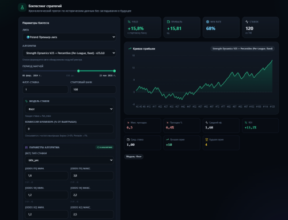Click the 'Бэктестинг стратегий' page title
This screenshot has width=288, height=220.
pyautogui.click(x=45, y=6)
